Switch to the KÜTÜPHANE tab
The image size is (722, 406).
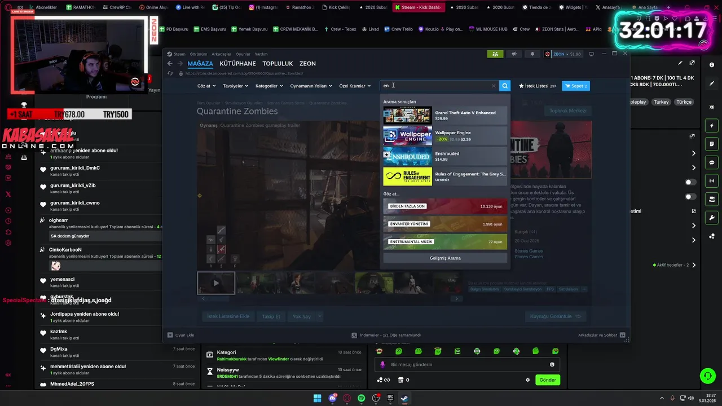click(237, 64)
